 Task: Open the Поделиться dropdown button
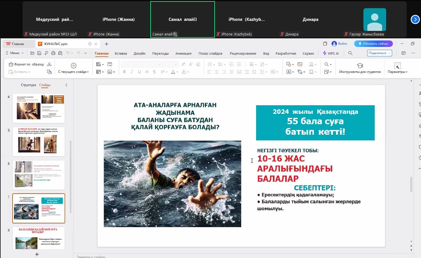click(x=379, y=53)
